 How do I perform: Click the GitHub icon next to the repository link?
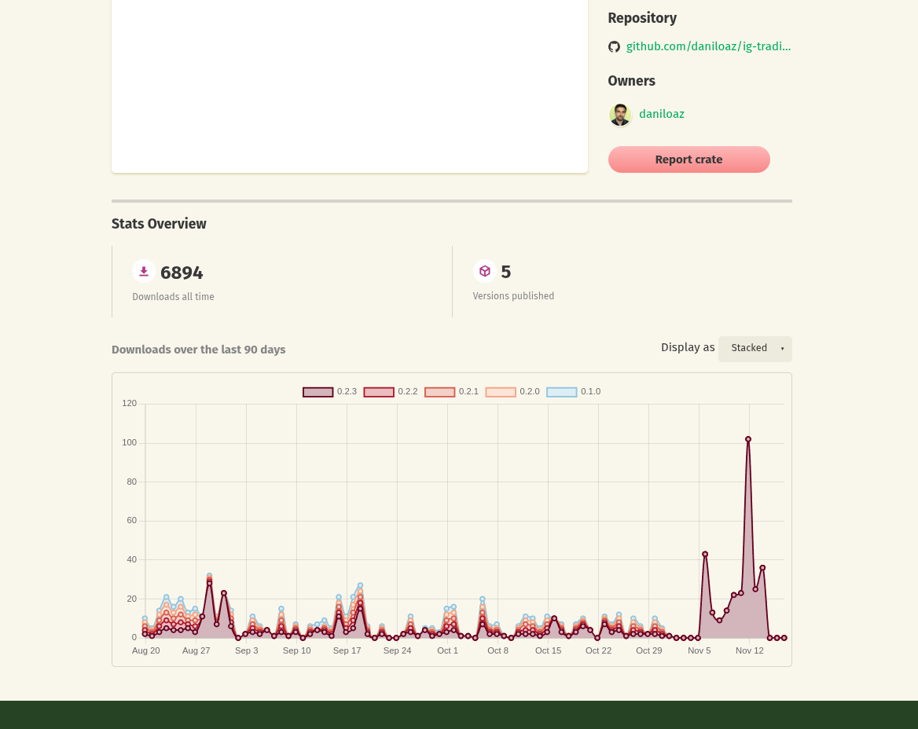click(x=615, y=46)
